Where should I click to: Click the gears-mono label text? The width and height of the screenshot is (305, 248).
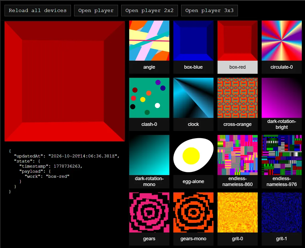(193, 239)
